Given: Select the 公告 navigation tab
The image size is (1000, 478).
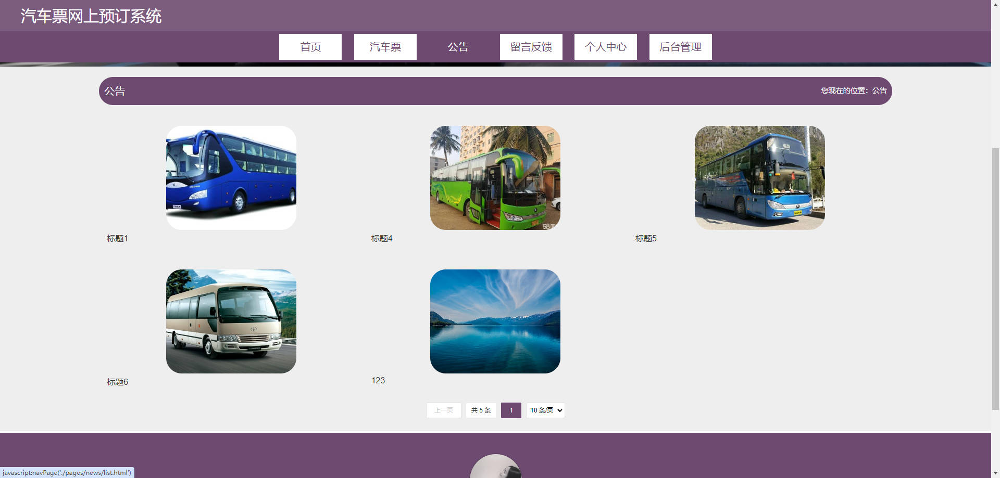Looking at the screenshot, I should pos(458,47).
